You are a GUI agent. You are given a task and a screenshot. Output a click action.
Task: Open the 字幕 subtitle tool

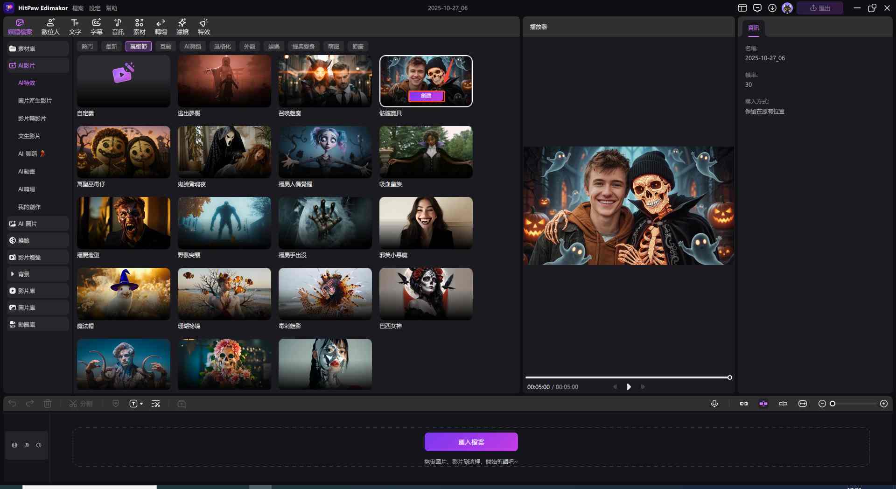click(96, 27)
